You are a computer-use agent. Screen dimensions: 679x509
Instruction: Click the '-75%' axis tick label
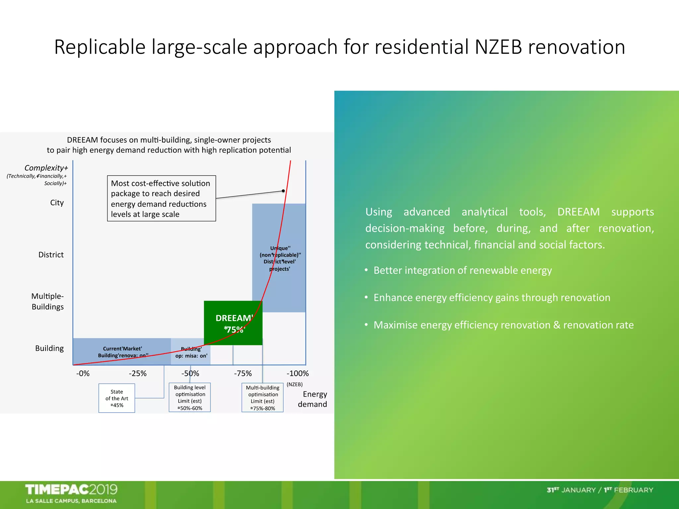(243, 373)
